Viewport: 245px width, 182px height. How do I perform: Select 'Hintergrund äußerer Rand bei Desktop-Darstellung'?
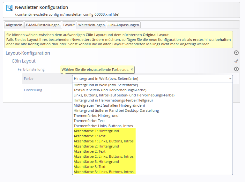[x=116, y=110]
